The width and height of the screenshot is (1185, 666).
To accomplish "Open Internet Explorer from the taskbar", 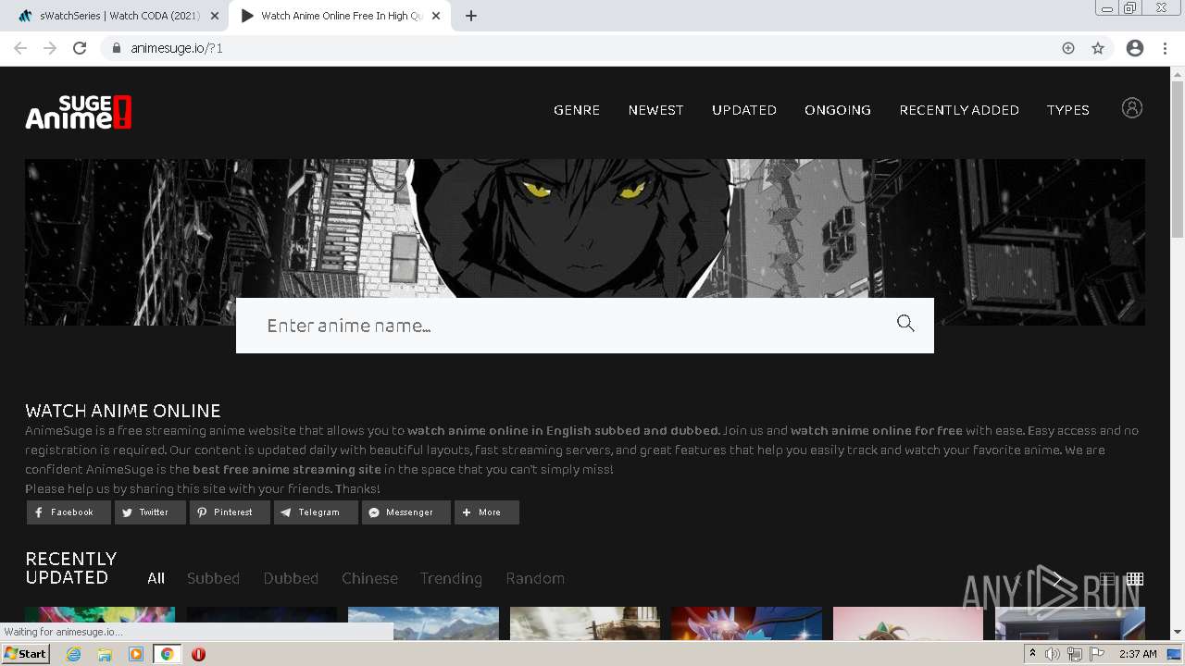I will (73, 654).
